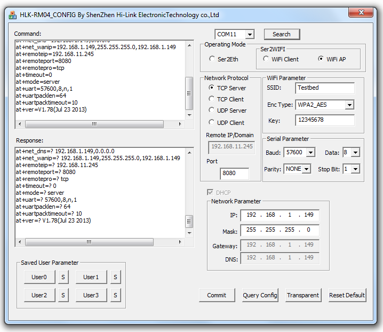This screenshot has width=383, height=332.
Task: Load the User0 saved parameter
Action: pyautogui.click(x=39, y=277)
